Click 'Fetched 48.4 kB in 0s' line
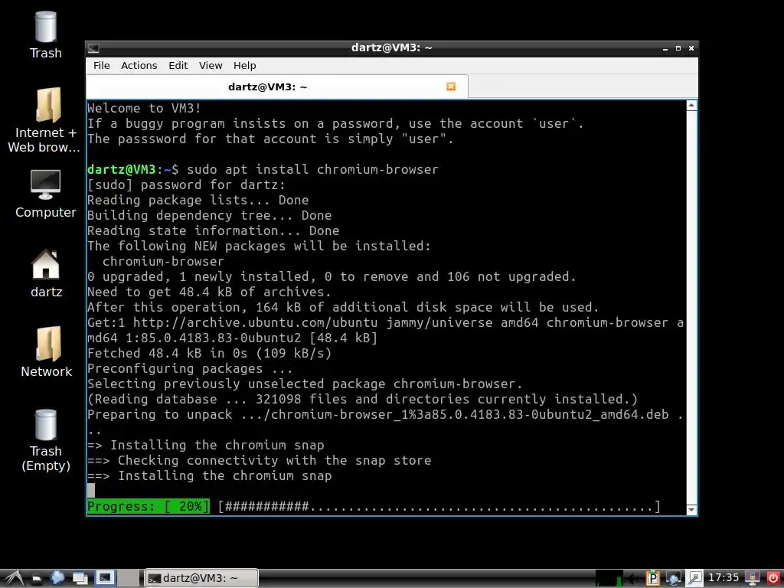Screen dimensions: 784x588 209,353
